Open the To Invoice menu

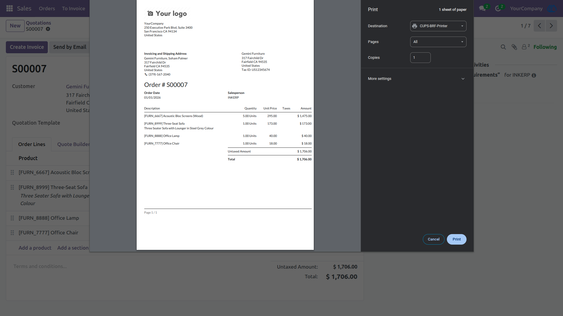(x=74, y=8)
